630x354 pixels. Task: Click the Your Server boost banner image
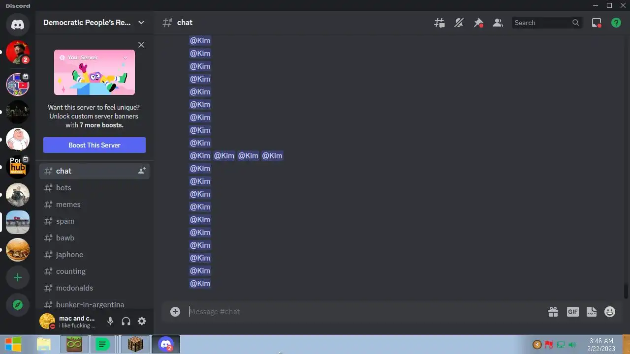tap(94, 72)
